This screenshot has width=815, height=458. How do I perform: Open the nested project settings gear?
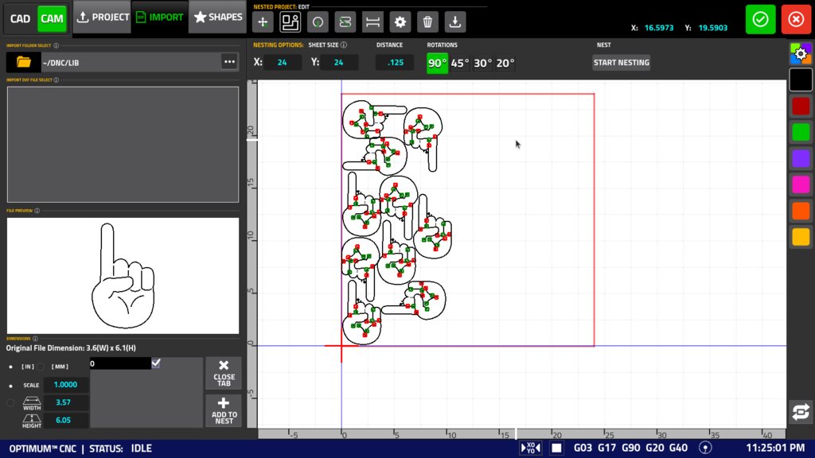400,21
